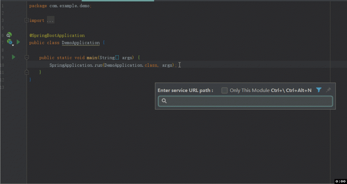Click line number 13 in the gutter

(2, 87)
